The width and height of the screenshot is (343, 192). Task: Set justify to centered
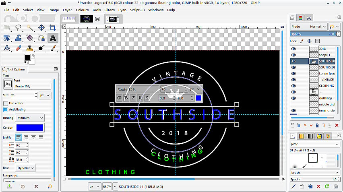pyautogui.click(x=33, y=137)
